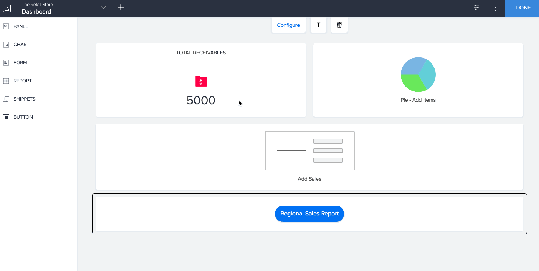This screenshot has width=539, height=271.
Task: Click the T text format icon
Action: 318,25
